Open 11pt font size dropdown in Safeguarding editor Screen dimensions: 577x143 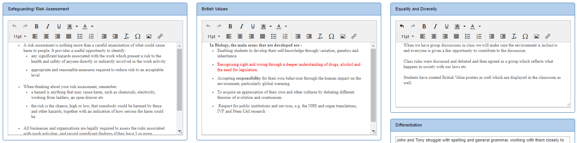(20, 37)
